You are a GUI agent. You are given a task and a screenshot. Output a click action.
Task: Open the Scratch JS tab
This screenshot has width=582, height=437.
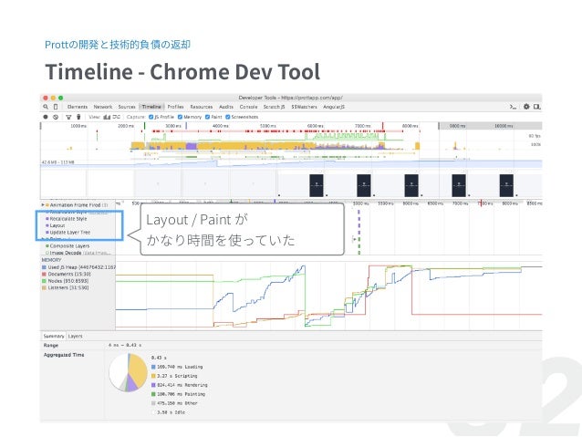tap(274, 107)
